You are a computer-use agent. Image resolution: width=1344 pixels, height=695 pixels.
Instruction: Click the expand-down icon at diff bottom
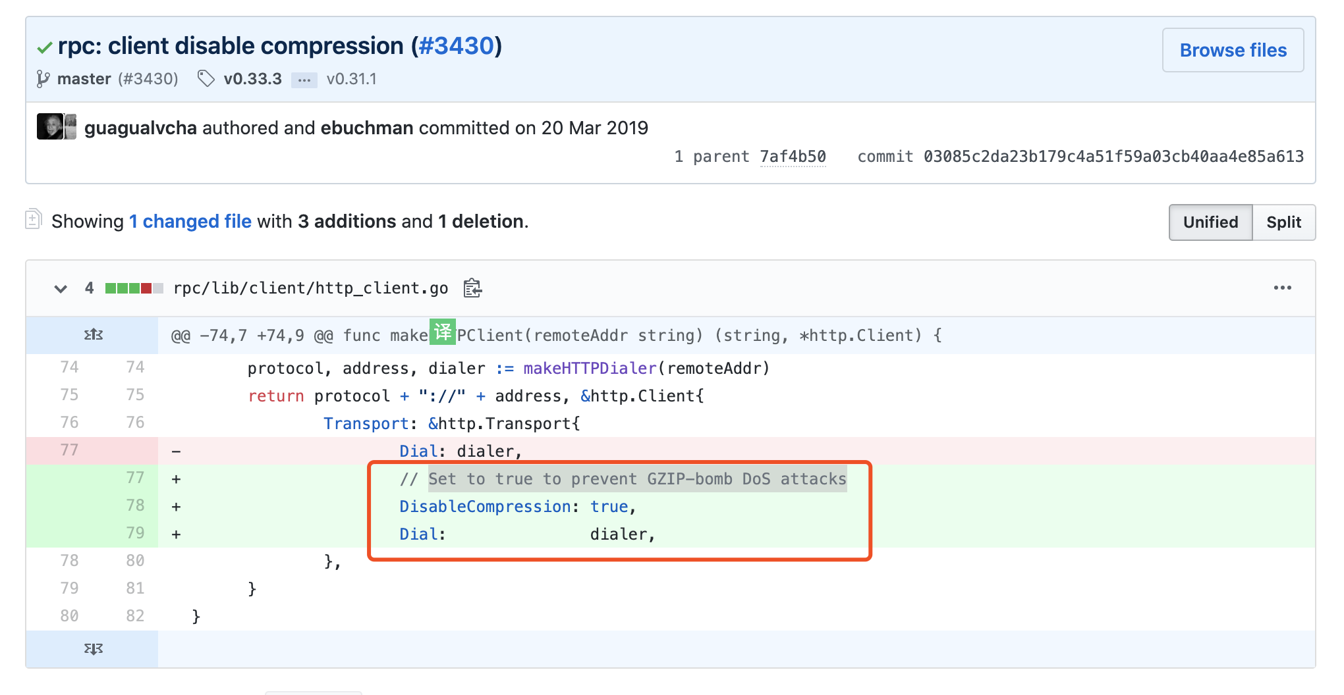[93, 649]
